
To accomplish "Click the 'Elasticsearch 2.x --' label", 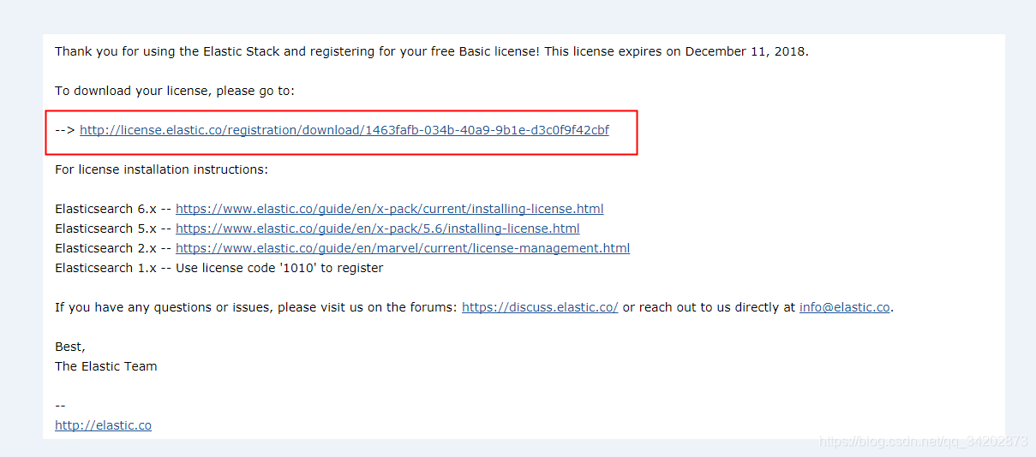I will click(113, 248).
